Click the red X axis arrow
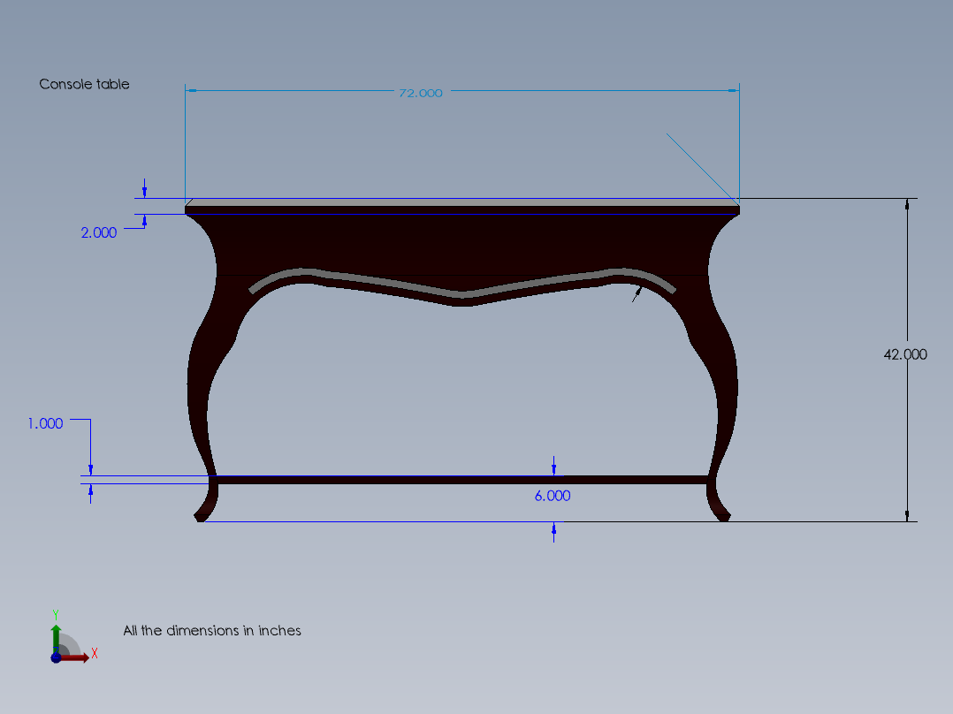Image resolution: width=953 pixels, height=714 pixels. [x=76, y=657]
